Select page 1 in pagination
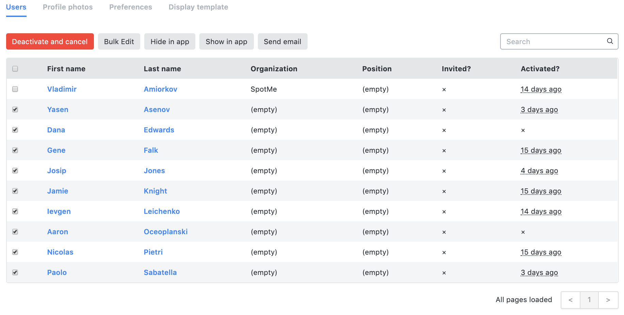Screen dimensions: 624x315 click(589, 300)
